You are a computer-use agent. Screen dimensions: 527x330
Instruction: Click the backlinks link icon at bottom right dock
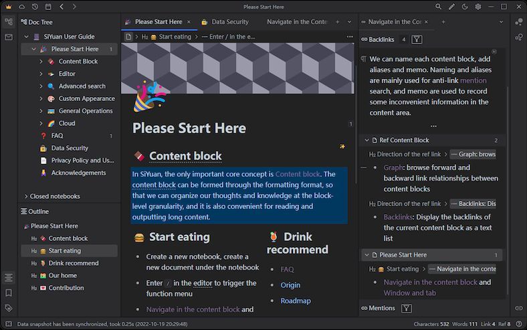(x=518, y=308)
